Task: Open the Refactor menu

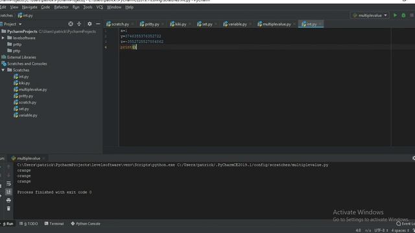Action: pos(61,7)
